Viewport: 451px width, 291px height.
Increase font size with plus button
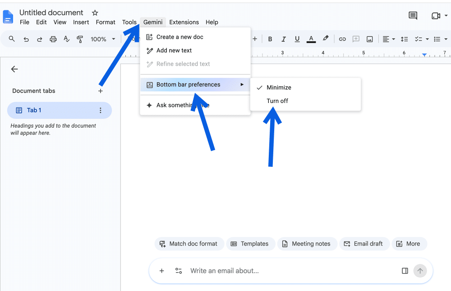[x=255, y=39]
